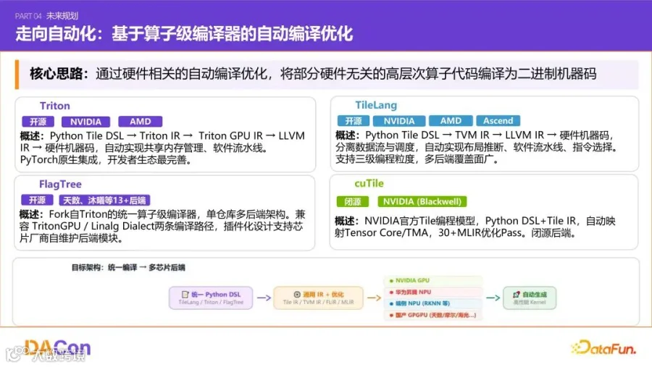Click the 开源 tag under TileLang
The height and width of the screenshot is (367, 652).
point(353,121)
